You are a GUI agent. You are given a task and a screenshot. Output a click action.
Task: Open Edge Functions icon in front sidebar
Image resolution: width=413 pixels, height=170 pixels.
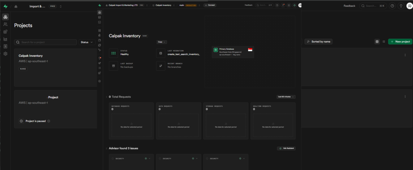(100, 45)
